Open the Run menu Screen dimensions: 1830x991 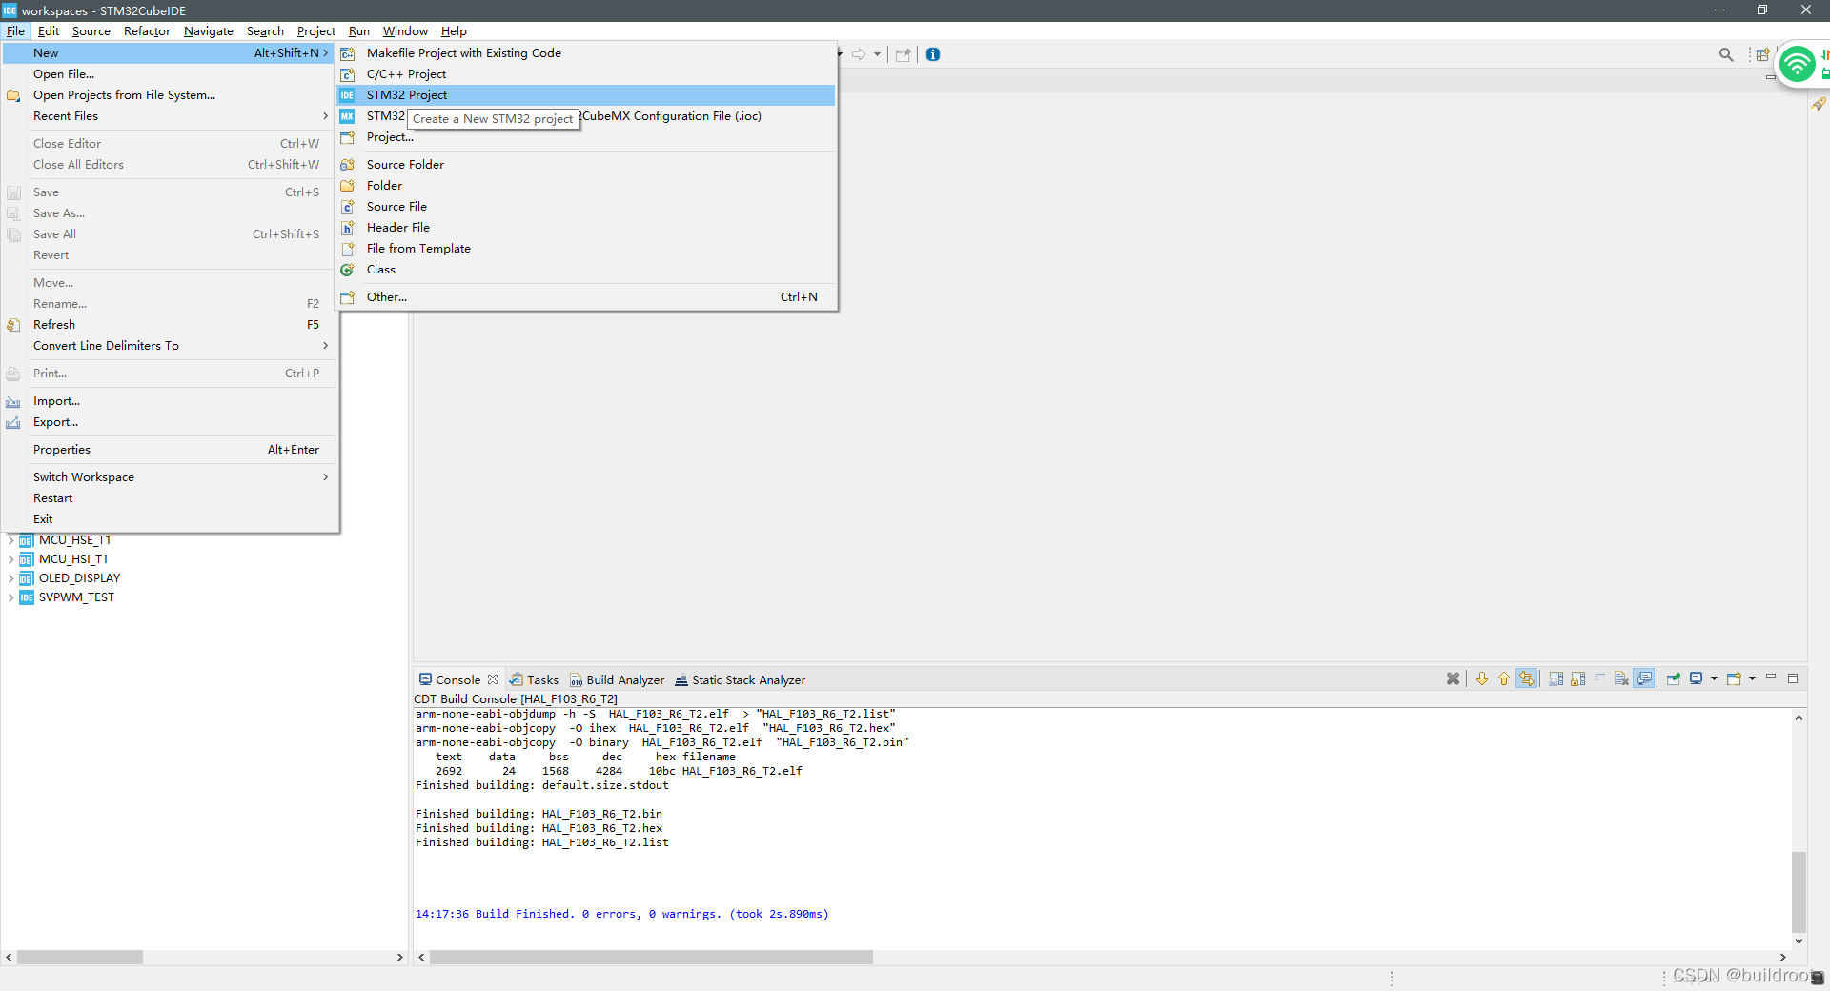tap(358, 31)
